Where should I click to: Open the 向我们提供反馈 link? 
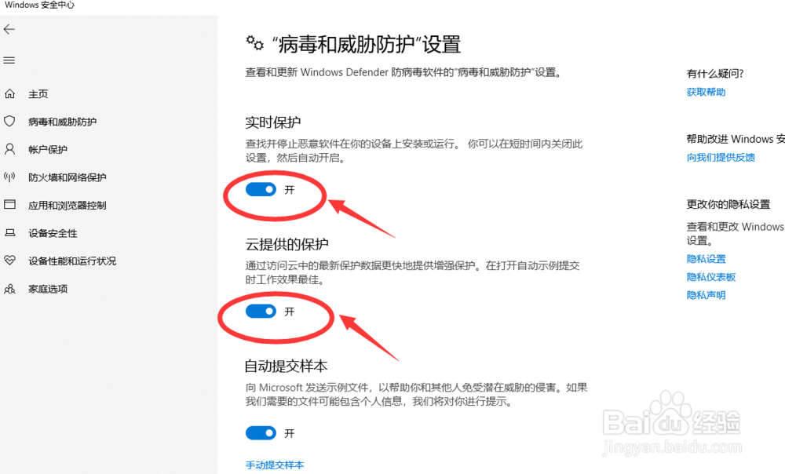[x=721, y=158]
